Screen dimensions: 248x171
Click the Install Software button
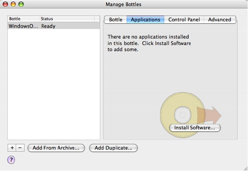(195, 128)
